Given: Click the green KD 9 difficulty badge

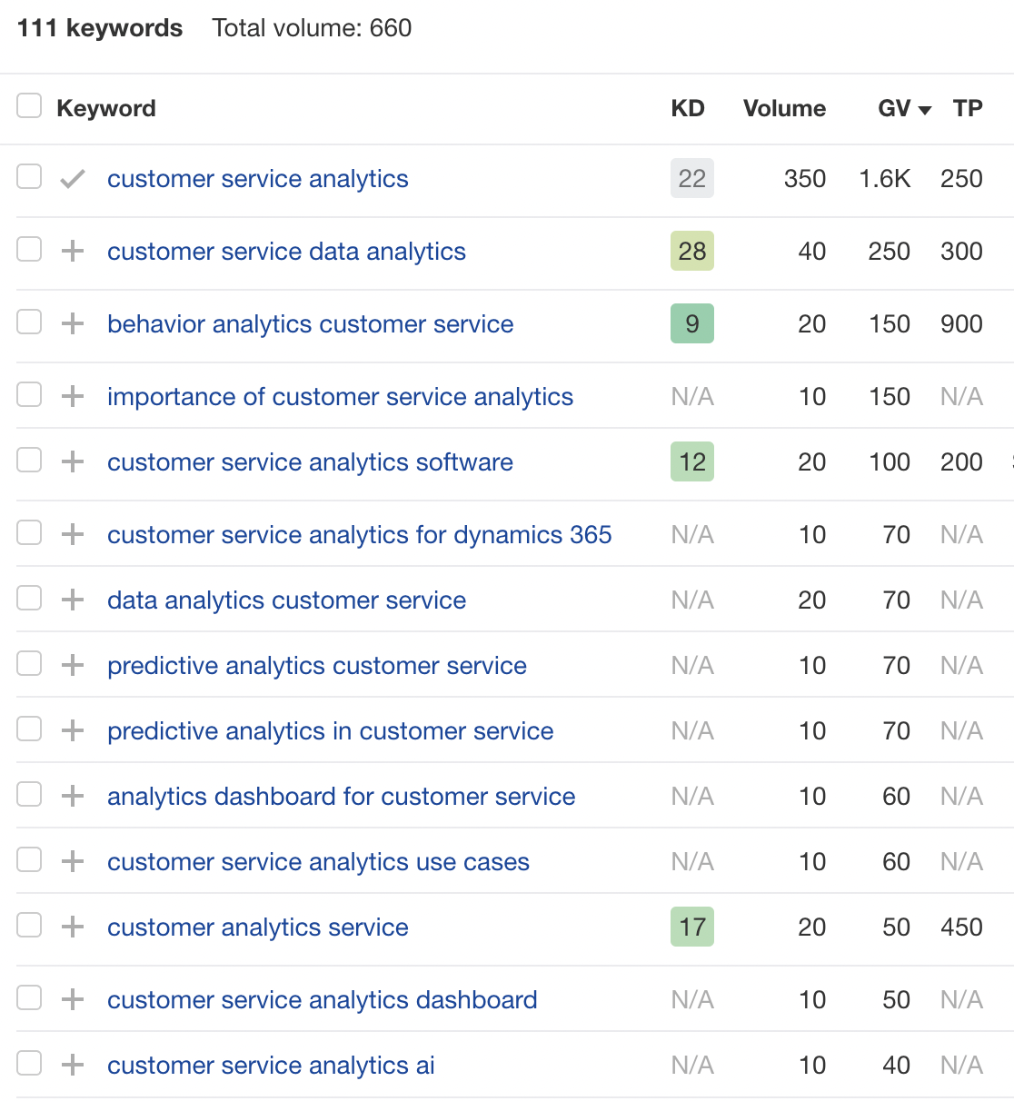Looking at the screenshot, I should click(691, 324).
